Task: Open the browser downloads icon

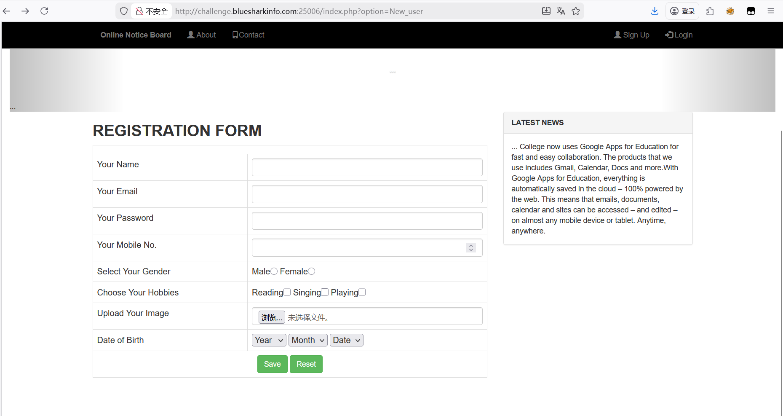Action: [655, 11]
